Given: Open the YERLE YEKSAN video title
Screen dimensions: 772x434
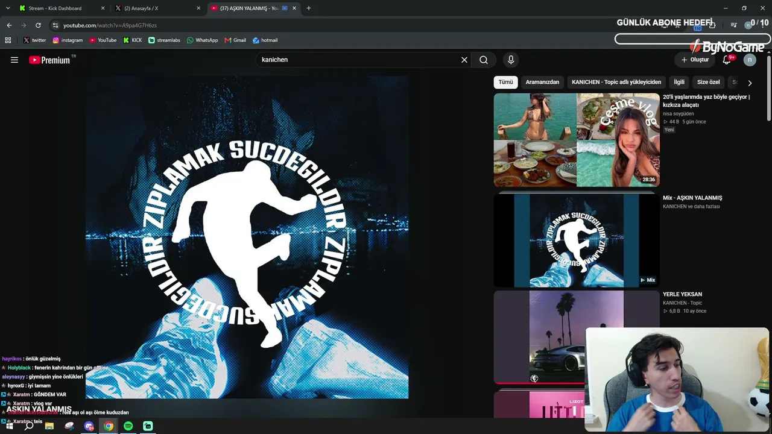Looking at the screenshot, I should click(682, 294).
